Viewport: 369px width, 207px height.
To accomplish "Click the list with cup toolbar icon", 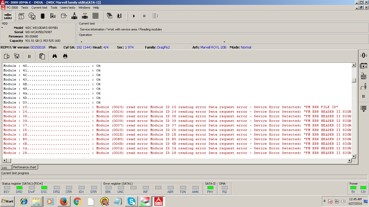I will click(x=155, y=16).
